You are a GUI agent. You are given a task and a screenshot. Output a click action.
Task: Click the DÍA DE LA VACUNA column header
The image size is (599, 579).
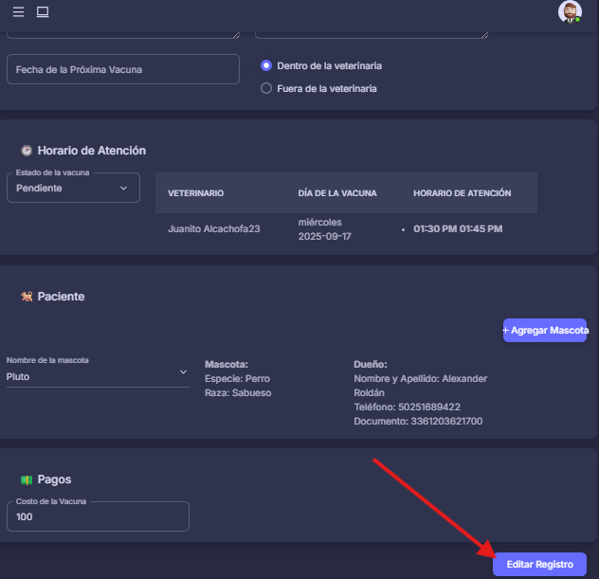tap(337, 193)
